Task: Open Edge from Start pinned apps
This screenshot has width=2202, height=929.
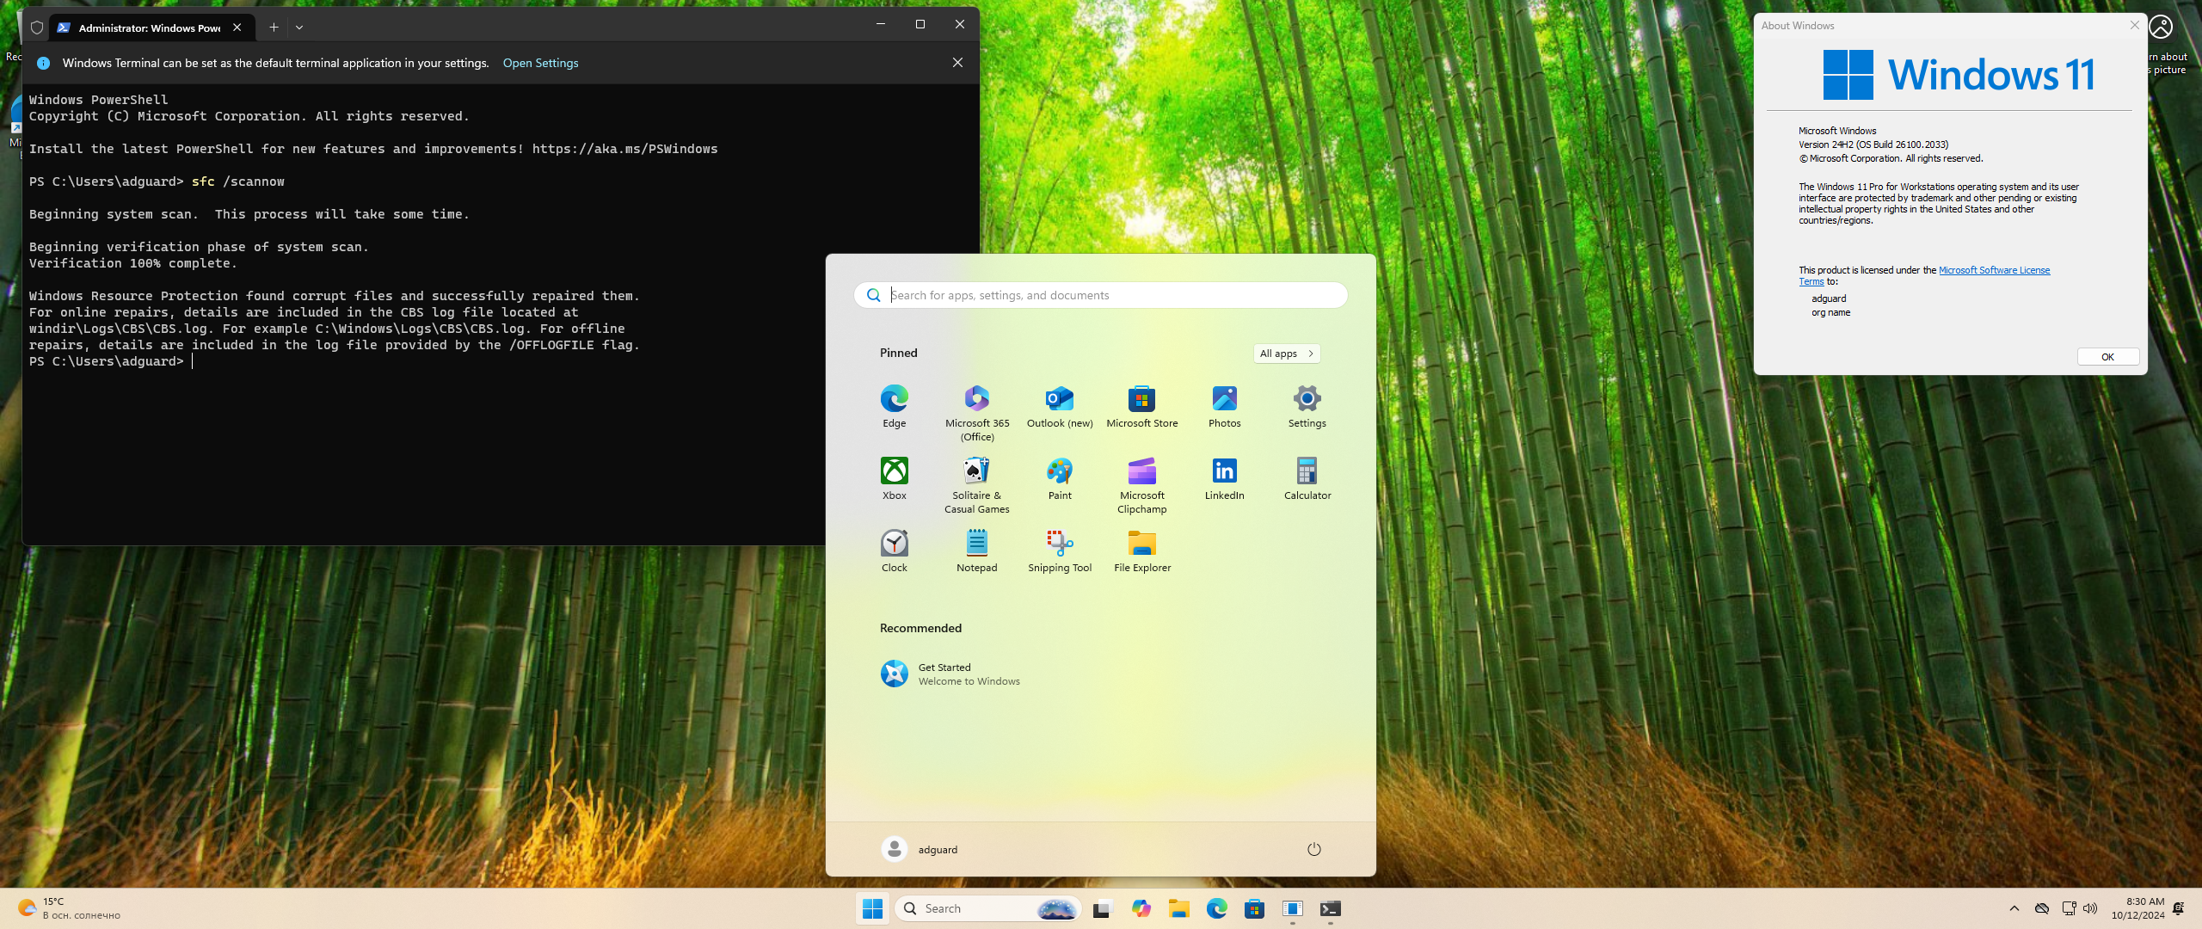Action: 894,406
